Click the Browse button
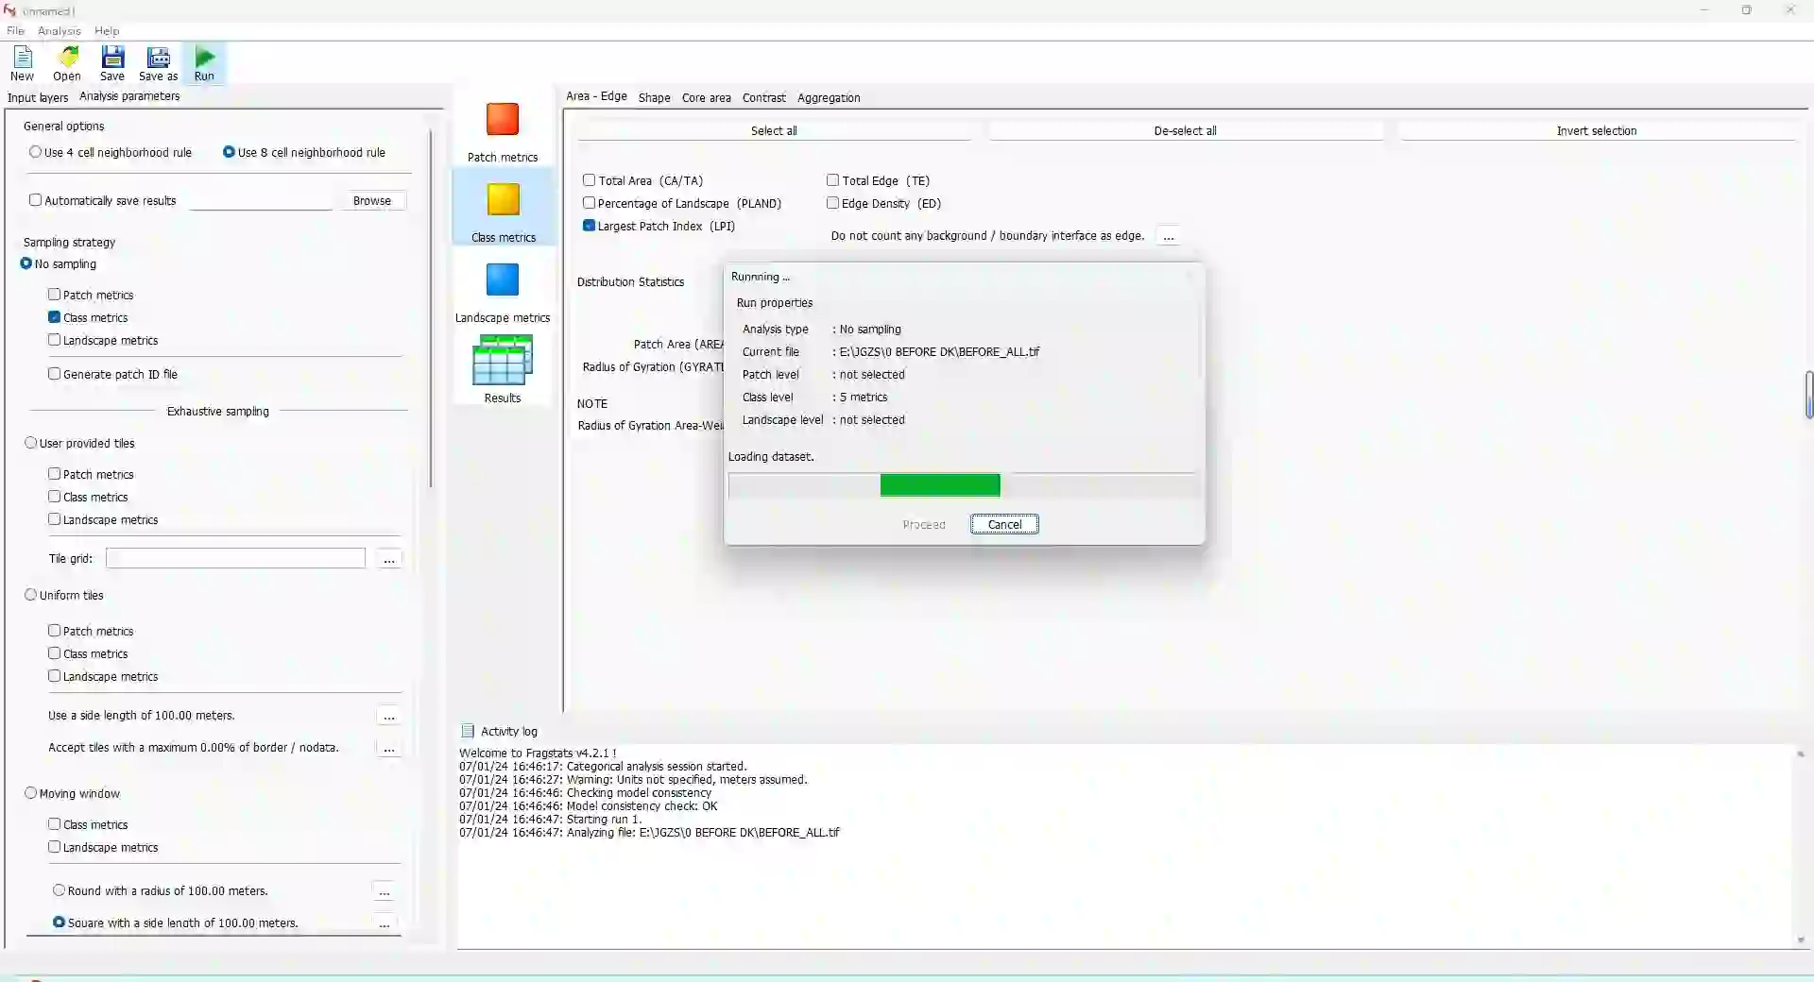This screenshot has height=982, width=1814. point(372,200)
